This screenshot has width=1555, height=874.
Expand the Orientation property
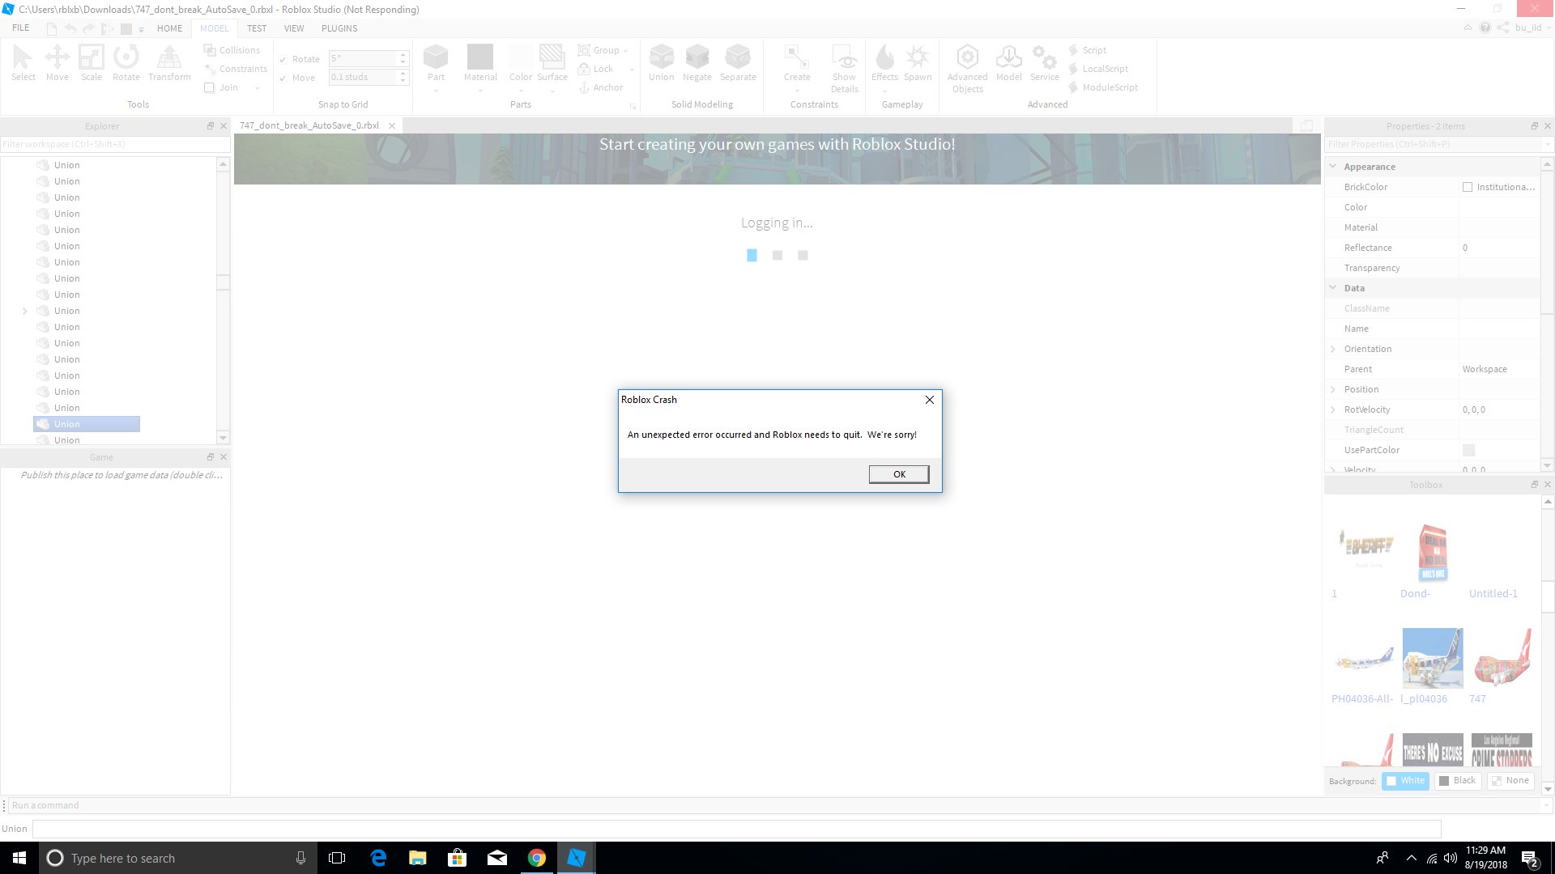[x=1333, y=349]
